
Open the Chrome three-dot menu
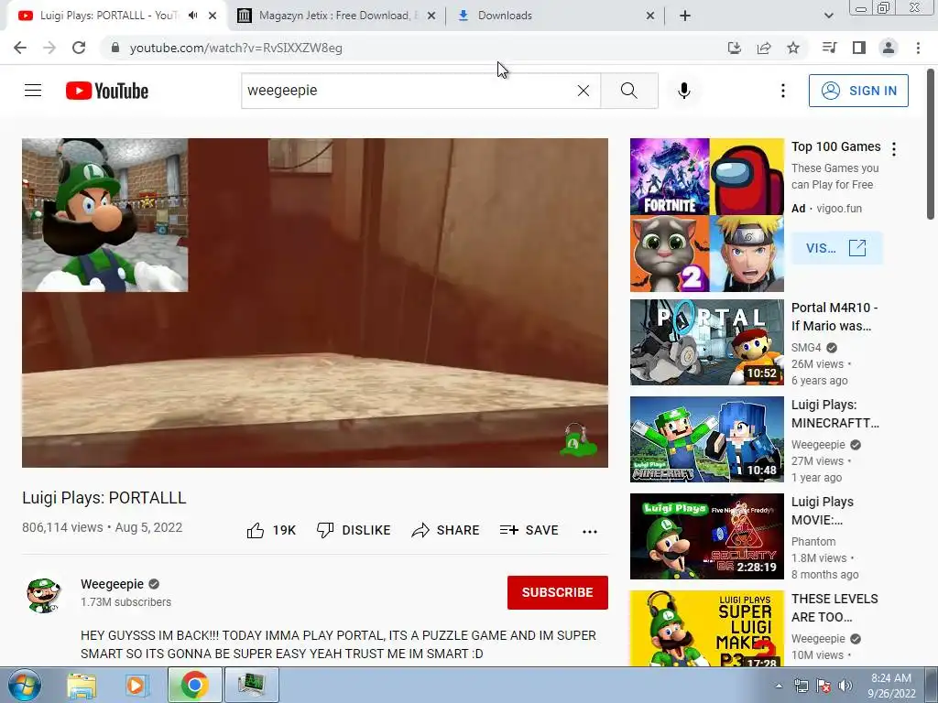[x=918, y=48]
